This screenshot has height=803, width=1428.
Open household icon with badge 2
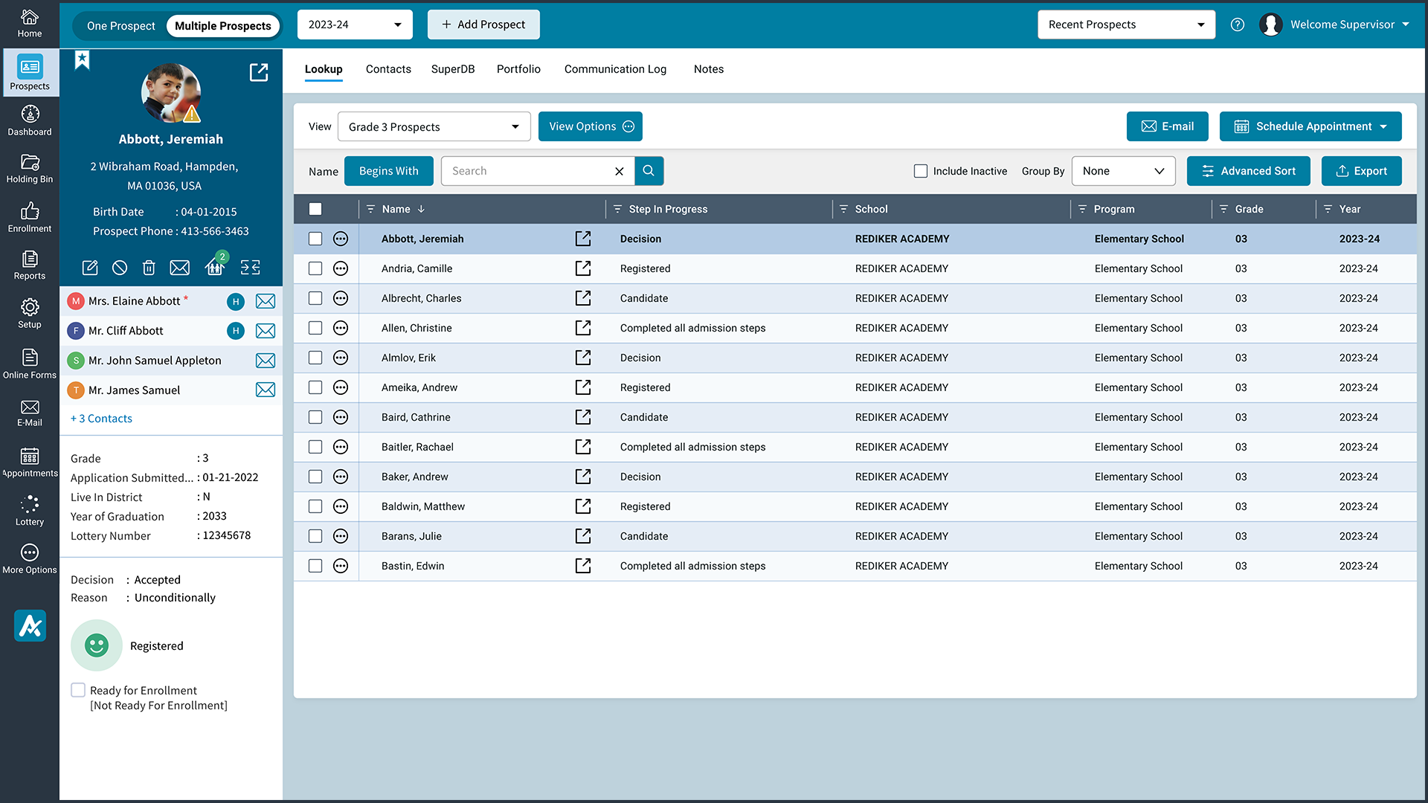coord(215,267)
